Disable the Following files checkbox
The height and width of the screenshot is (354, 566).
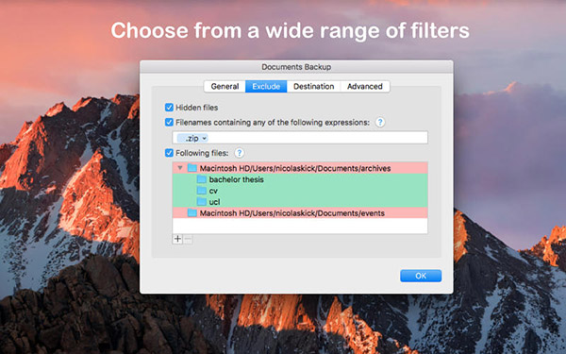pos(169,153)
